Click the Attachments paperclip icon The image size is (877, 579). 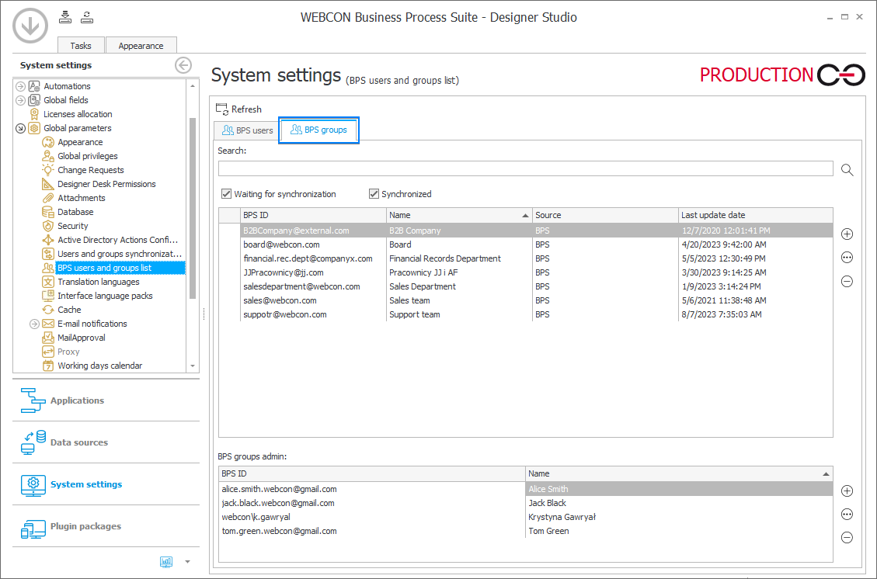click(48, 198)
